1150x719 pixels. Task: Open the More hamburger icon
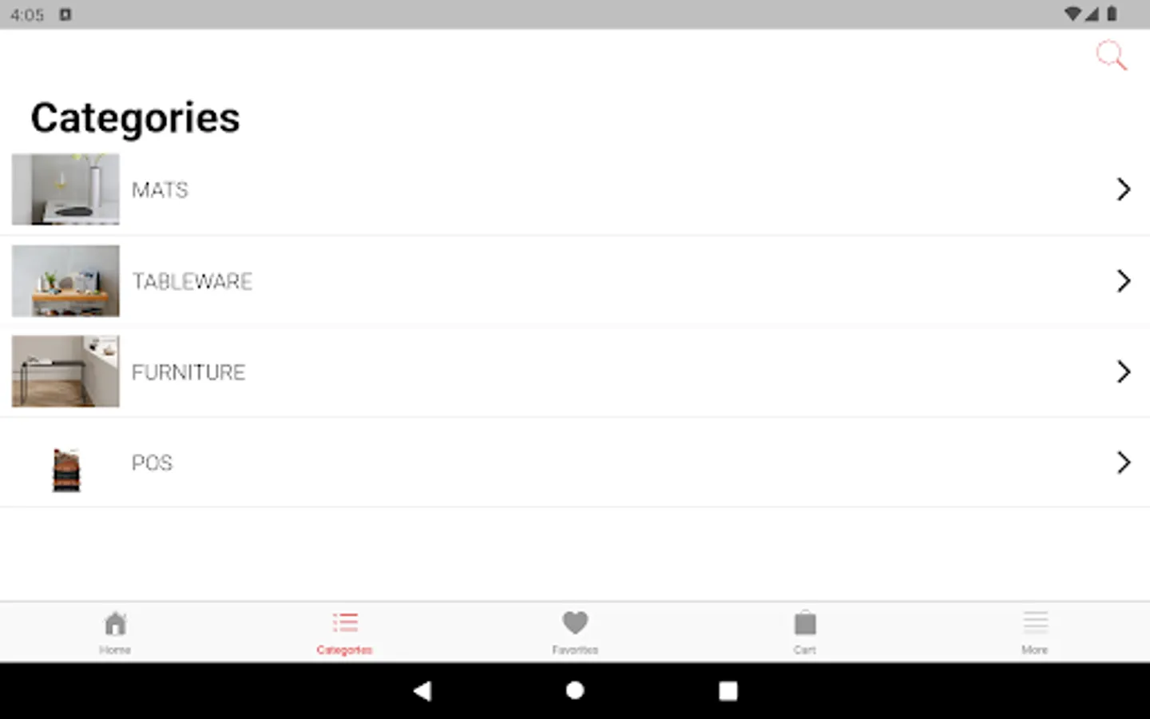(x=1035, y=622)
